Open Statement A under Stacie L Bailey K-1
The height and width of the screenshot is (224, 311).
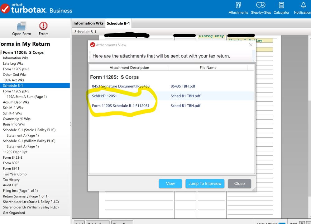click(23, 135)
